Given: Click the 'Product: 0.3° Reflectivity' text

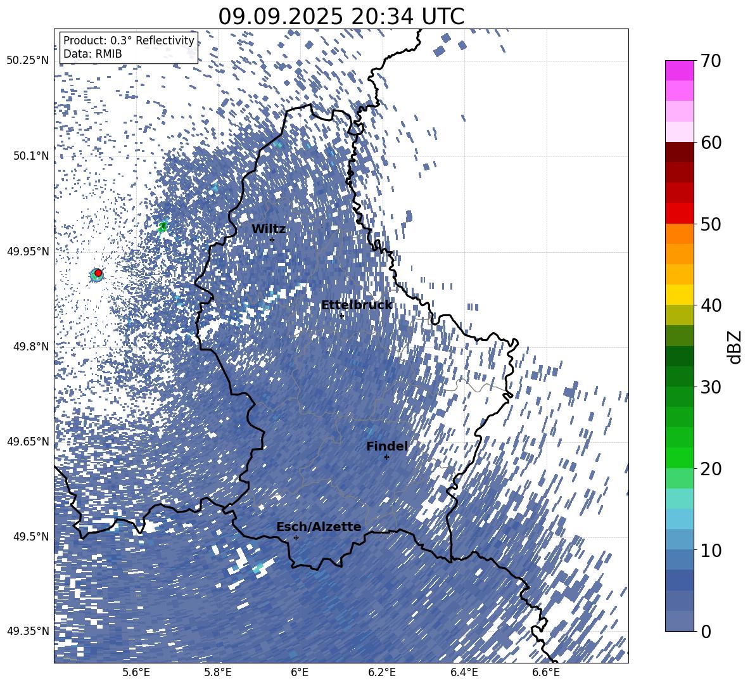Looking at the screenshot, I should [129, 41].
